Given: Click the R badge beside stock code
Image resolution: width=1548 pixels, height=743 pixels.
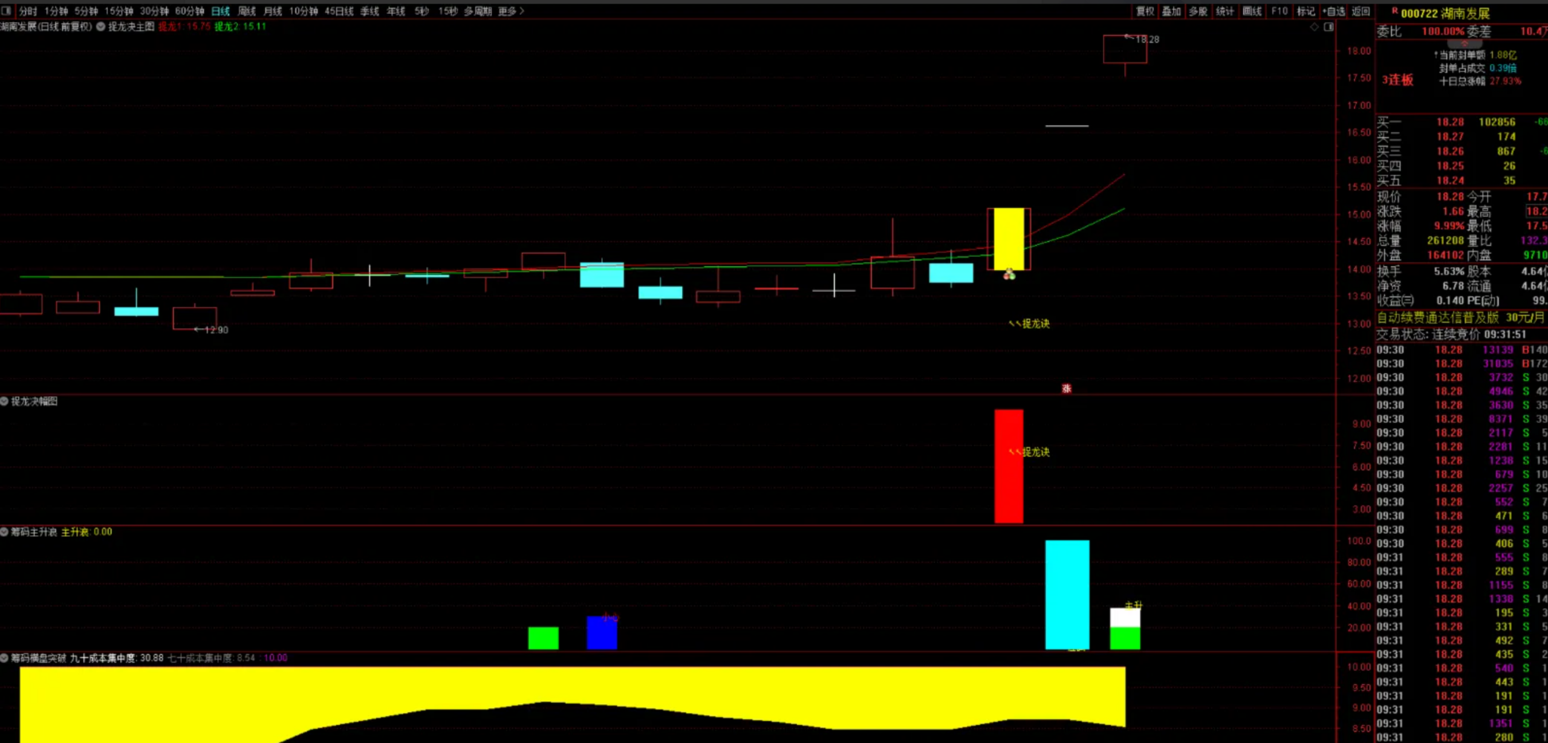Looking at the screenshot, I should point(1395,11).
